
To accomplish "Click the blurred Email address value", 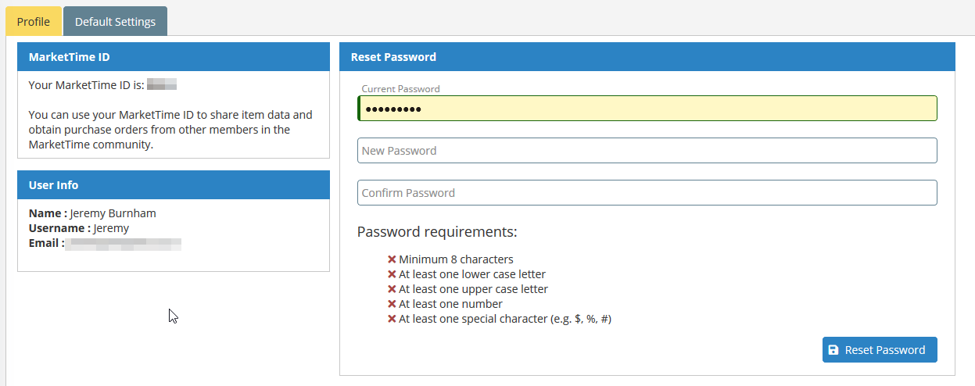I will click(x=124, y=244).
